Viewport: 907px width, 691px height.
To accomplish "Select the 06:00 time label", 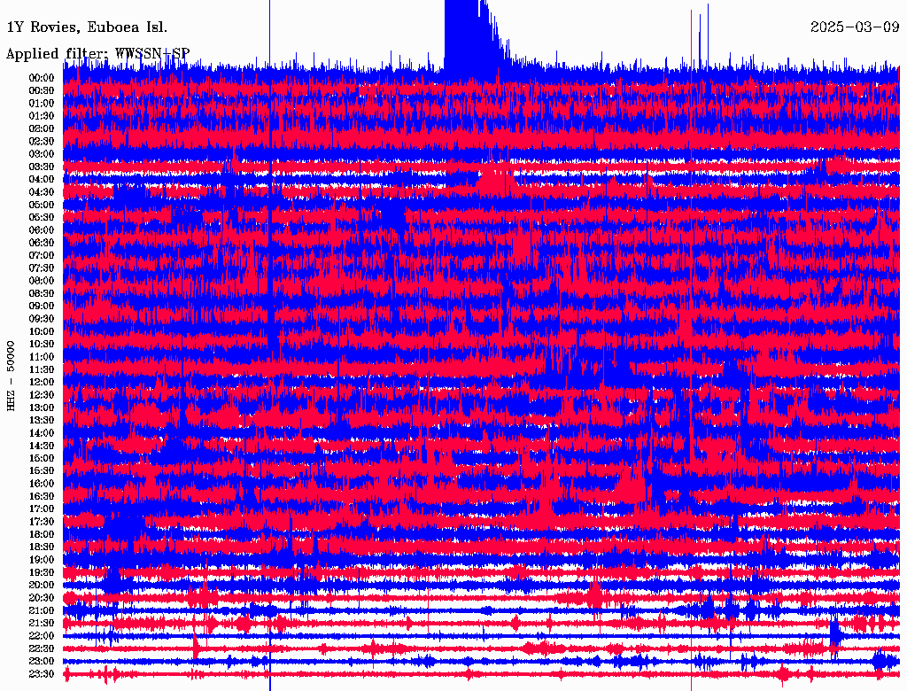I will 41,230.
